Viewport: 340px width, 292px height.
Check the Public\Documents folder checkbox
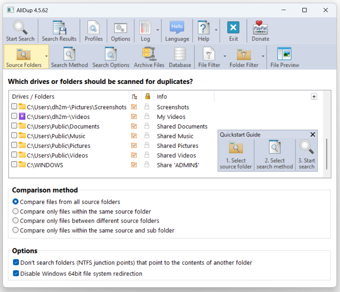pyautogui.click(x=14, y=126)
